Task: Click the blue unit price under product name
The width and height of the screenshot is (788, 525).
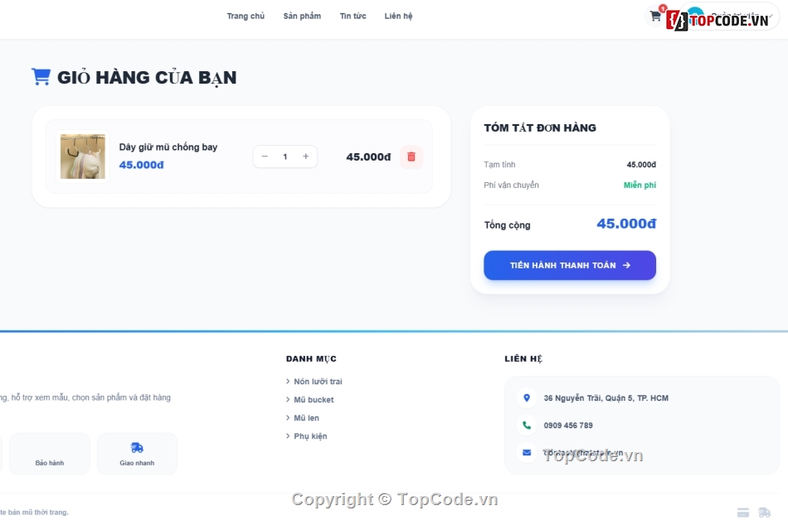Action: click(x=141, y=165)
